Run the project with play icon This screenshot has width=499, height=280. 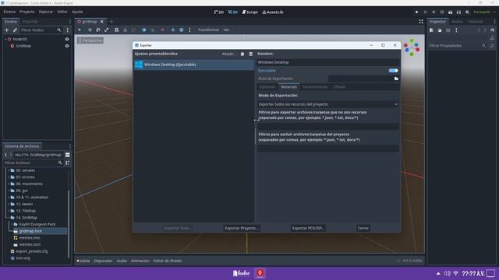pos(416,12)
